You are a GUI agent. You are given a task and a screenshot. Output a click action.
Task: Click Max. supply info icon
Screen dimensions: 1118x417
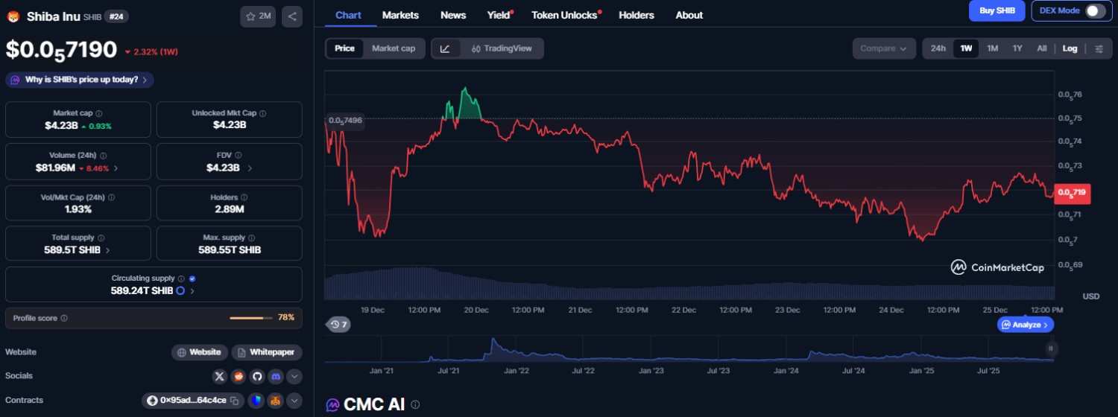251,238
